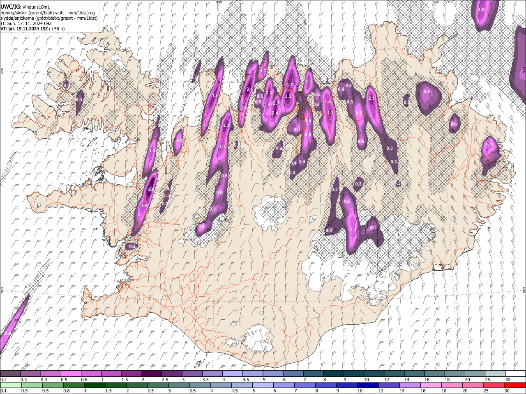This screenshot has height=394, width=526.
Task: Pick the light pink swatch above rain label 16
Action: pyautogui.click(x=431, y=385)
